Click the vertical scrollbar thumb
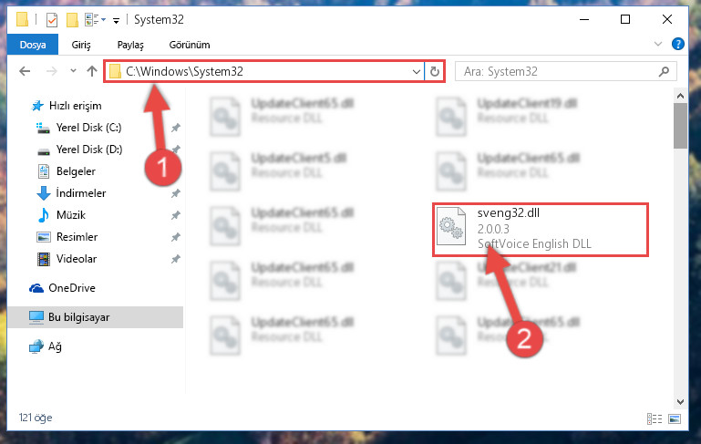This screenshot has height=444, width=701. 680,126
